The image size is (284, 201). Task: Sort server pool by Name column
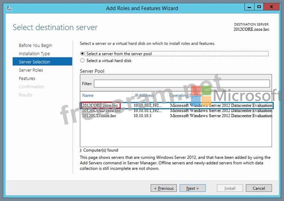(x=88, y=95)
